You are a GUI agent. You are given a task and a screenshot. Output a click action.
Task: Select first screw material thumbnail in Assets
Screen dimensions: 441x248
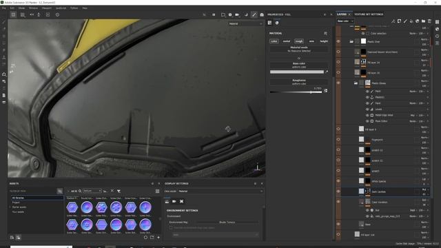(x=72, y=207)
